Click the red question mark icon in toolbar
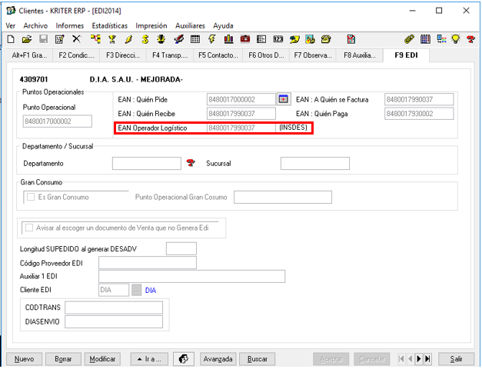 [x=470, y=39]
